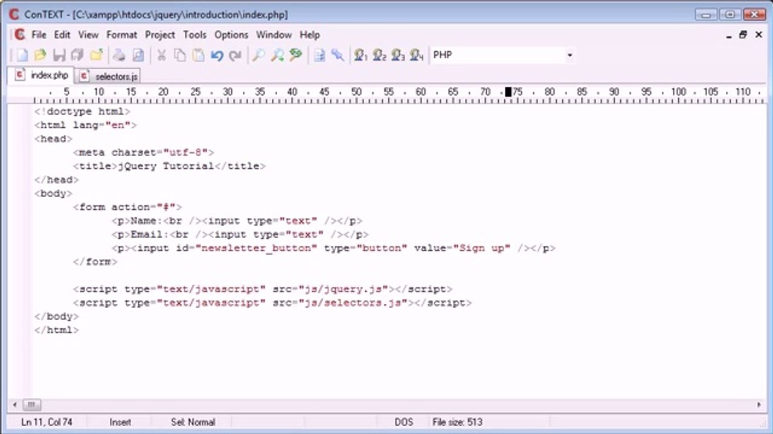Screen dimensions: 773x434
Task: Toggle word wrap toolbar icon
Action: (x=319, y=55)
